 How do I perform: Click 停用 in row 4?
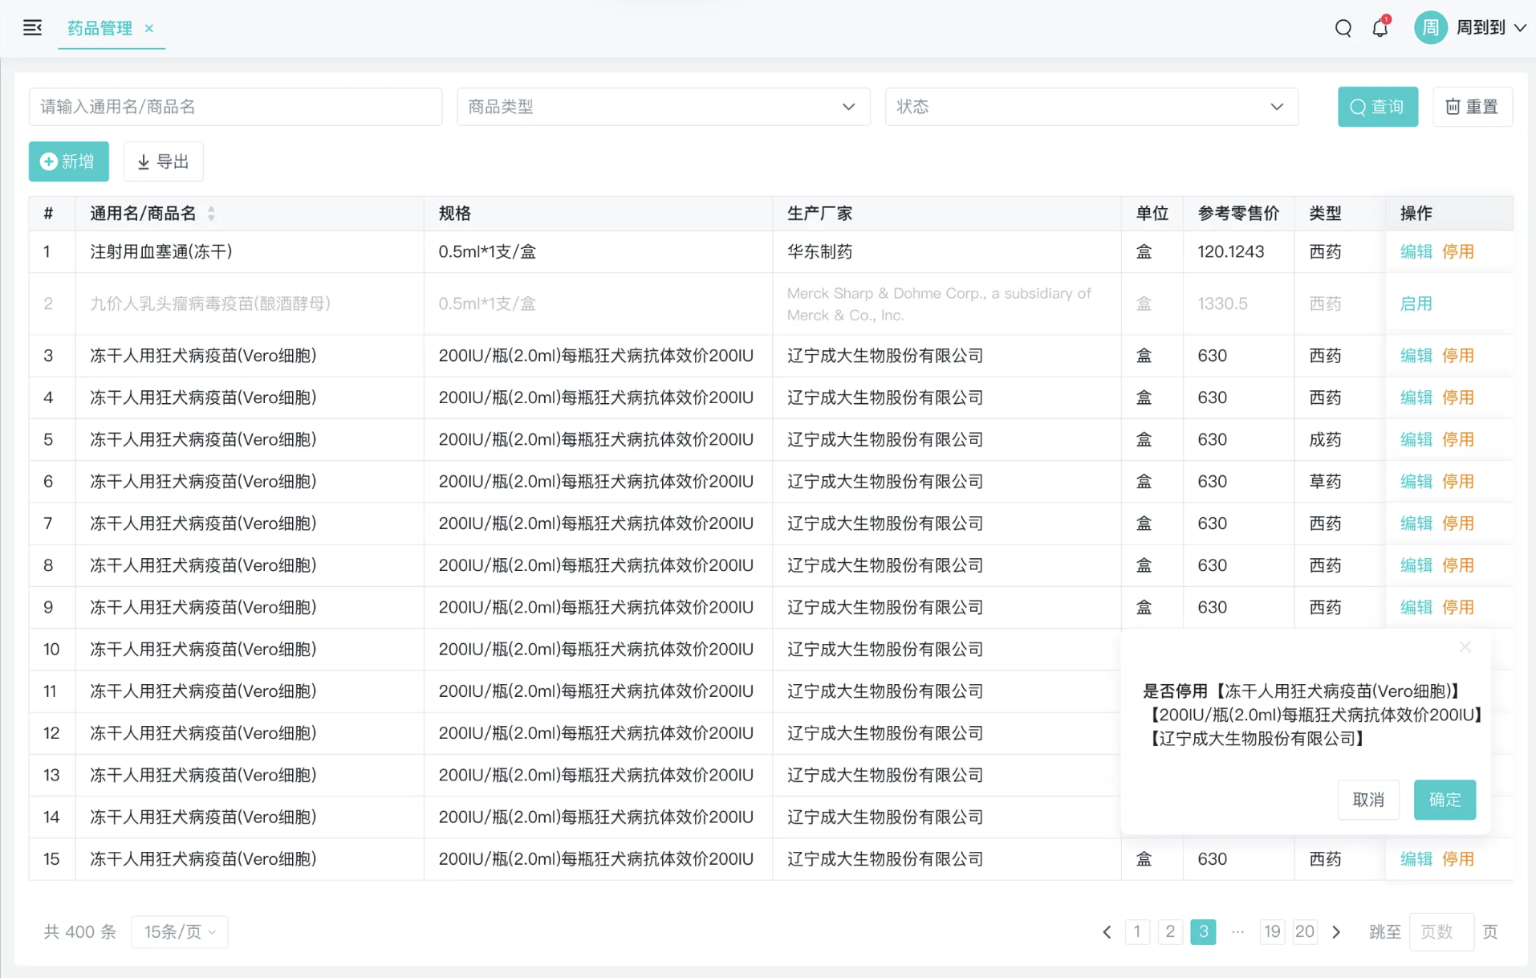click(1457, 397)
